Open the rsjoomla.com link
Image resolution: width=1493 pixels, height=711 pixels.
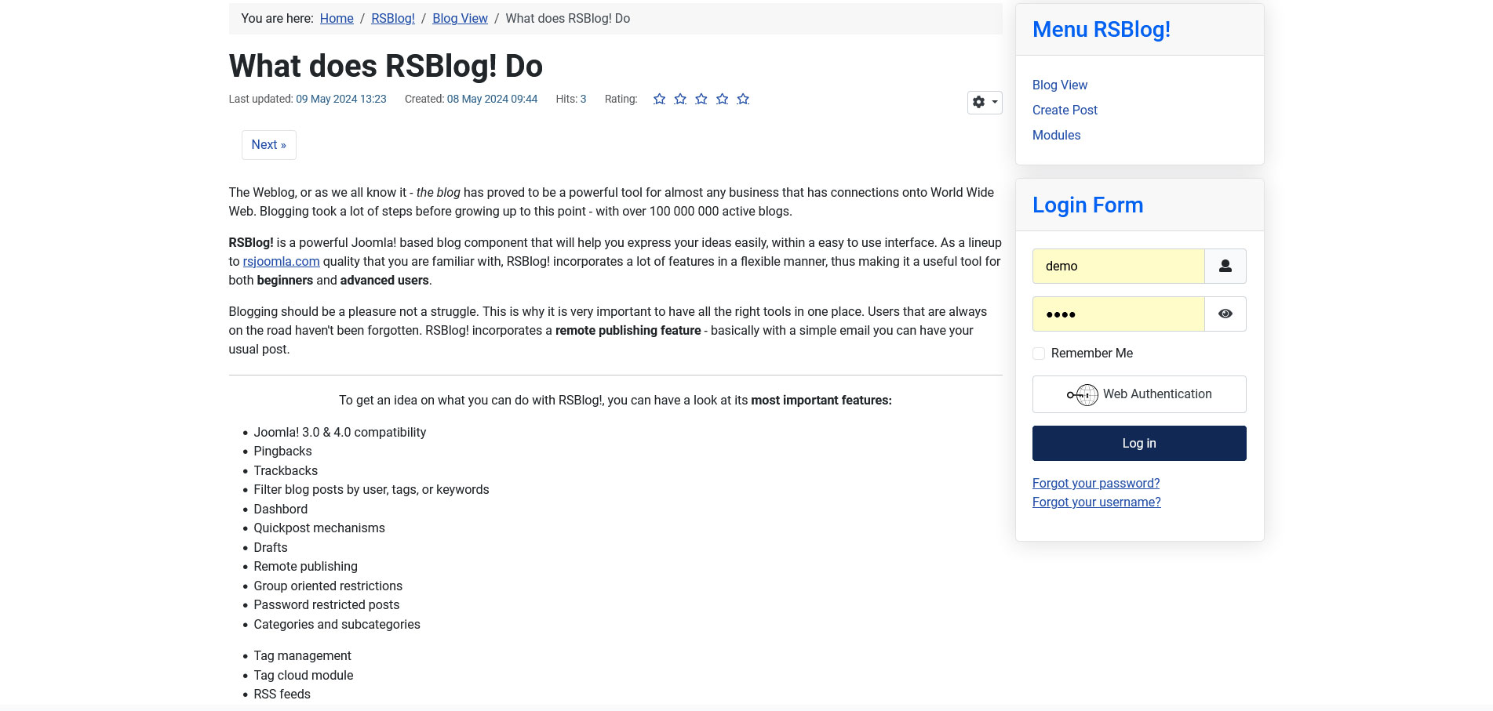(x=281, y=262)
